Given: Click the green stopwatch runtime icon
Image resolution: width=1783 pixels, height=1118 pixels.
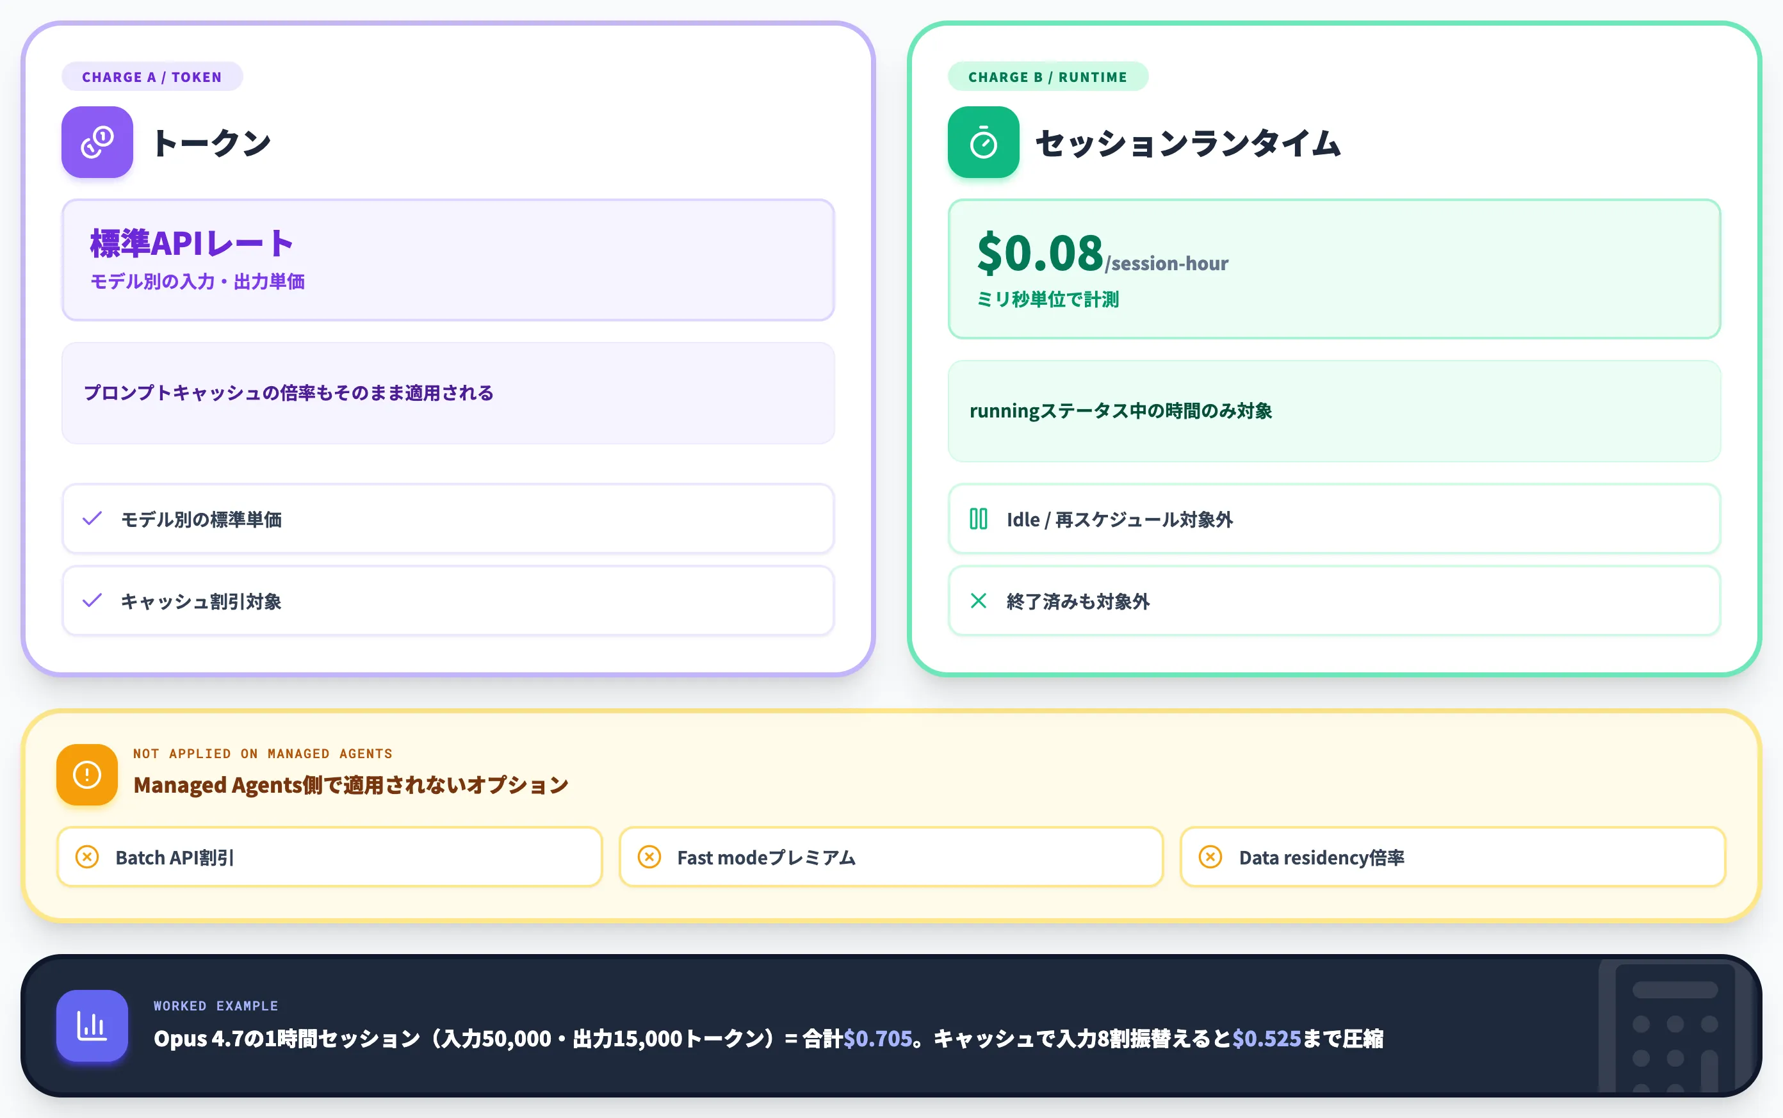Looking at the screenshot, I should [x=983, y=142].
